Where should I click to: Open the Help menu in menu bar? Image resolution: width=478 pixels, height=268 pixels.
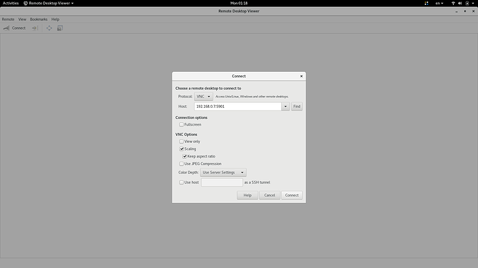coord(55,19)
